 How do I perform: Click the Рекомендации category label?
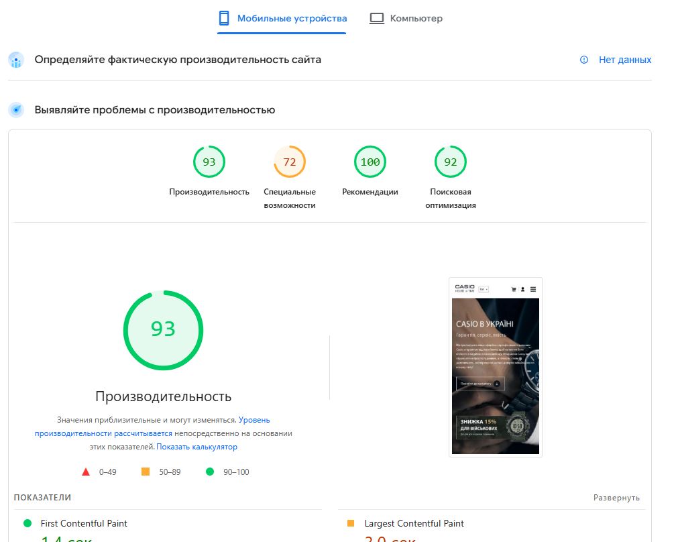pyautogui.click(x=370, y=192)
